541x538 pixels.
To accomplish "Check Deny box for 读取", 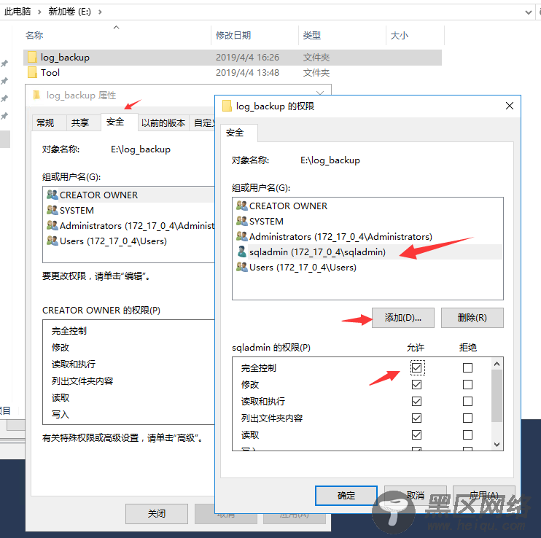I will (467, 435).
